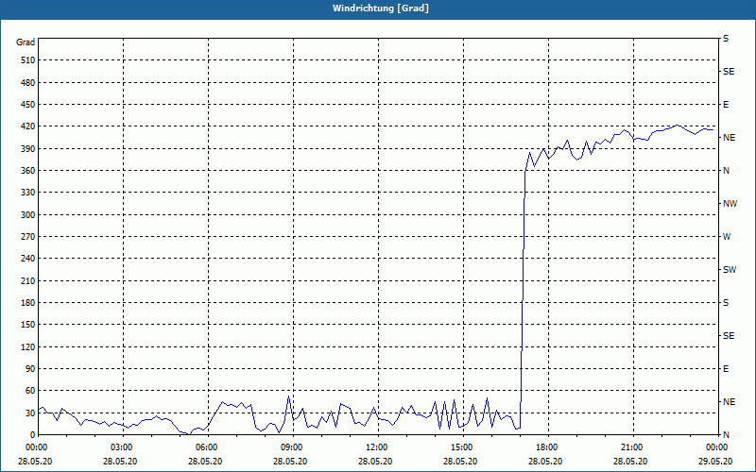Screen dimensions: 756x472
Task: Click the '210' y-axis label
Action: [x=28, y=280]
